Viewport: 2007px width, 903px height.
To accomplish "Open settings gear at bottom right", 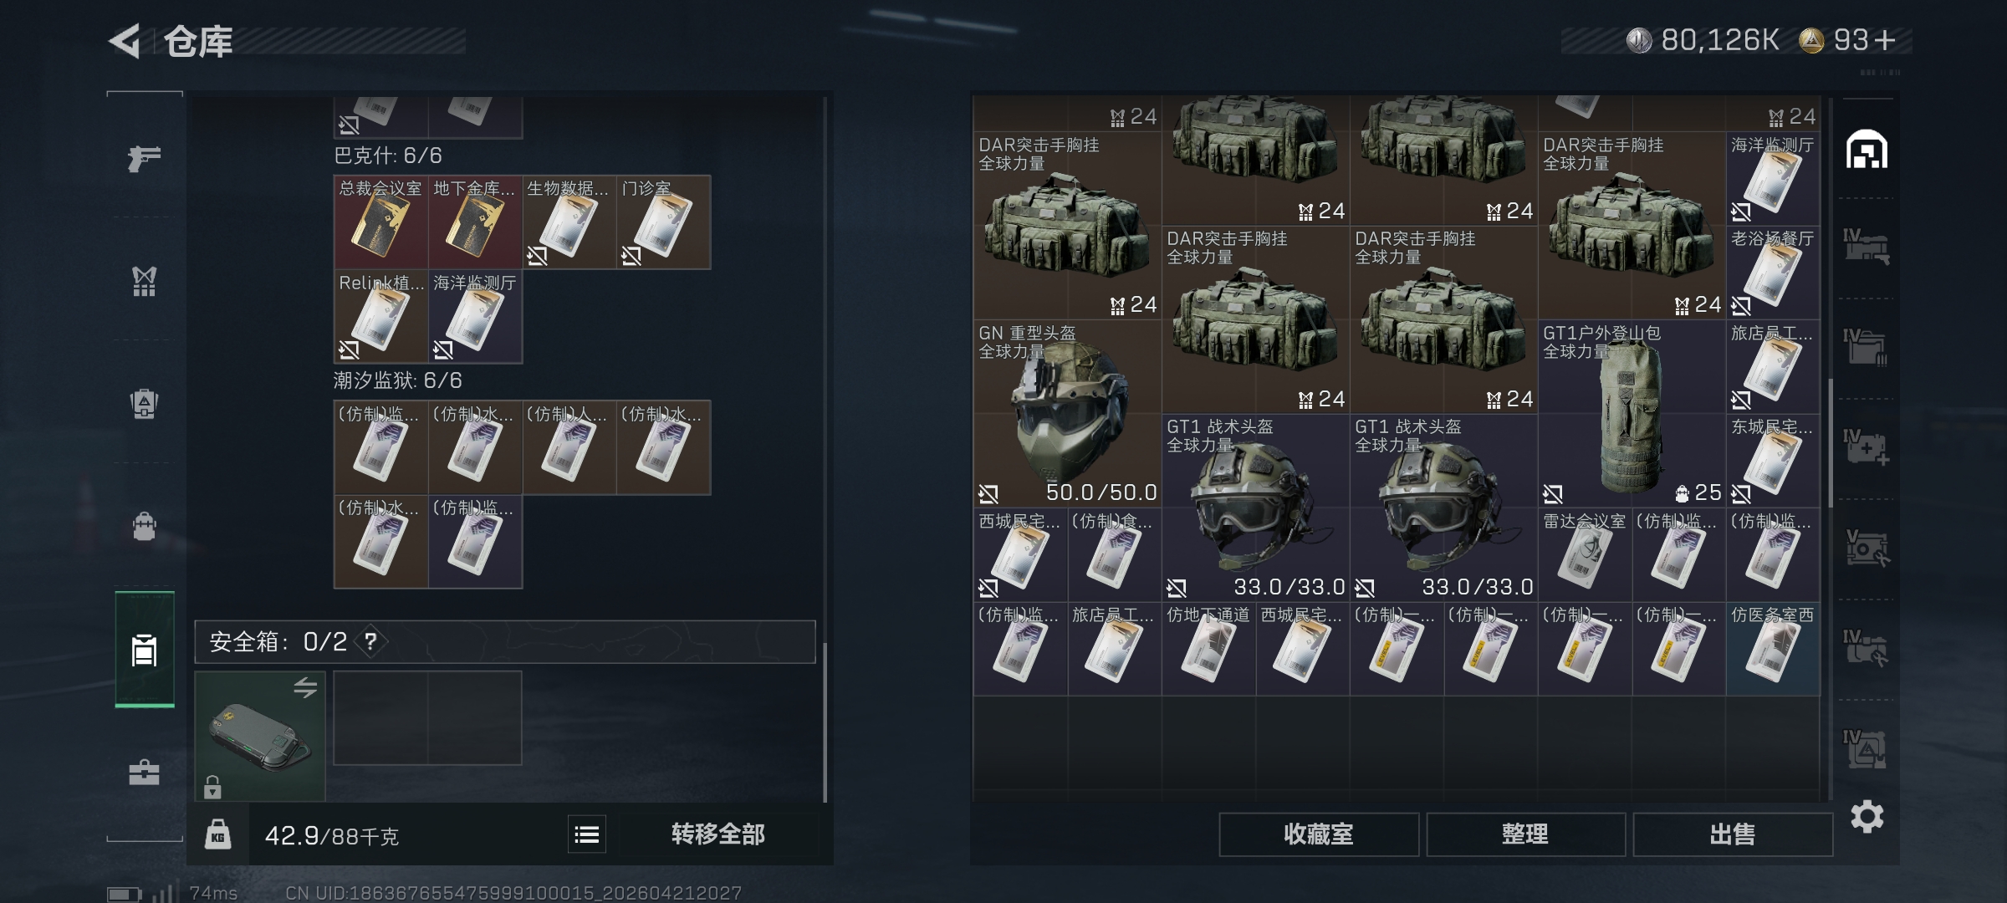I will click(1867, 816).
